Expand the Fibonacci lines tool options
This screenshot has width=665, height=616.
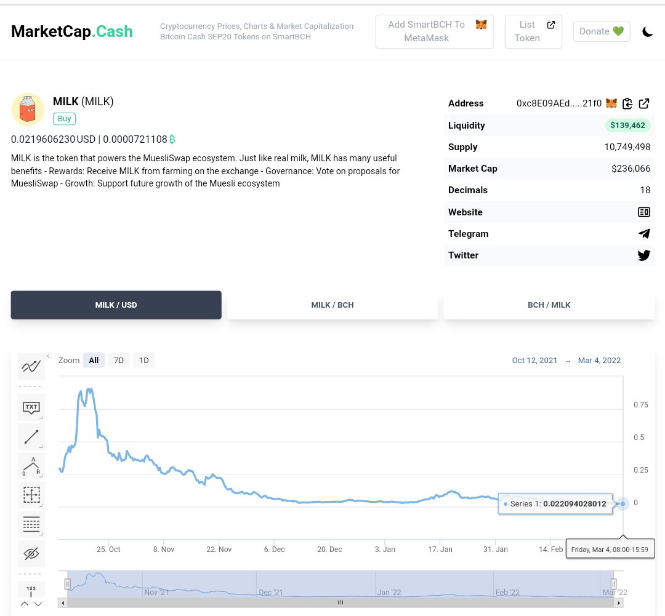pyautogui.click(x=41, y=534)
